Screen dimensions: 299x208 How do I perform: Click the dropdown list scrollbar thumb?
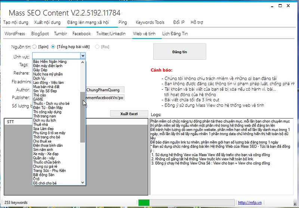[83, 117]
